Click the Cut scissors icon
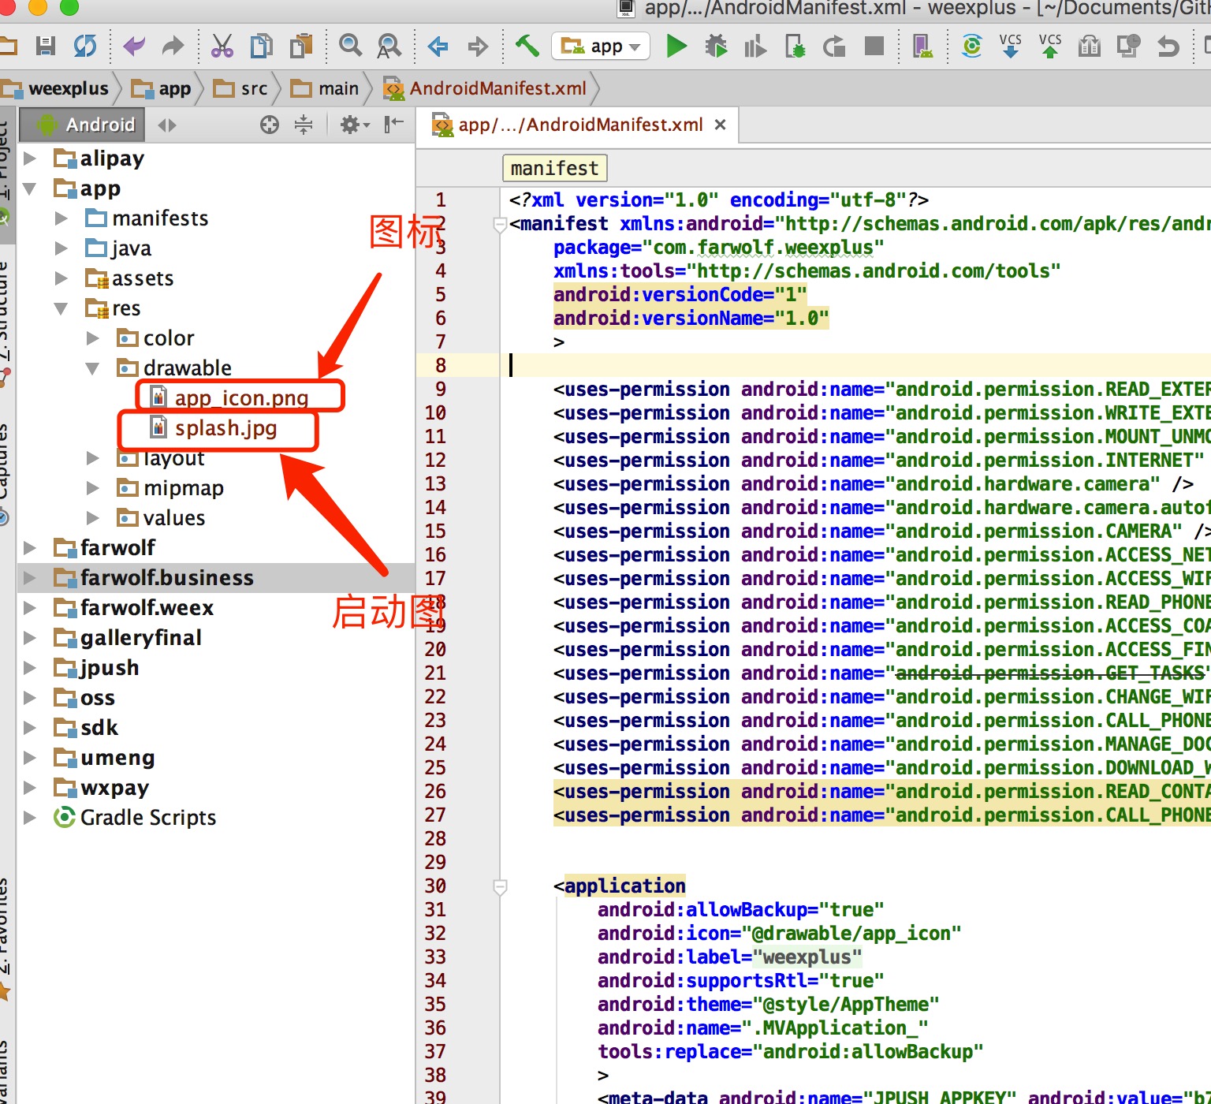The image size is (1211, 1104). pos(222,47)
